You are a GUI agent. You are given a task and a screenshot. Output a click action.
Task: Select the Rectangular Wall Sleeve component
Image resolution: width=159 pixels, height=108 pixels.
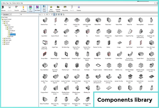[87, 101]
